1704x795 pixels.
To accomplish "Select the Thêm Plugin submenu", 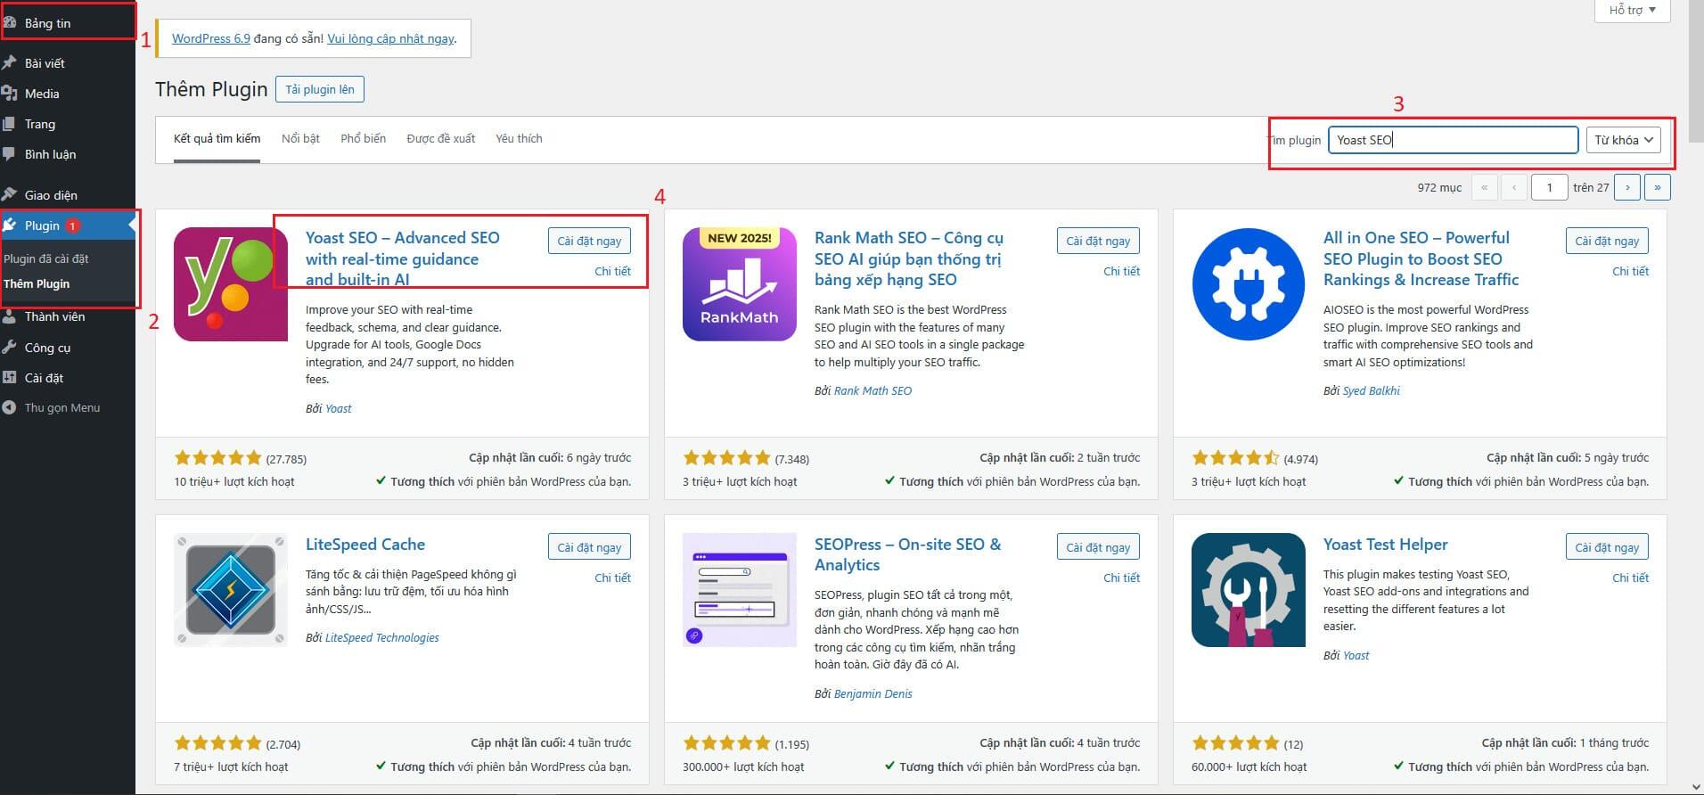I will click(37, 283).
